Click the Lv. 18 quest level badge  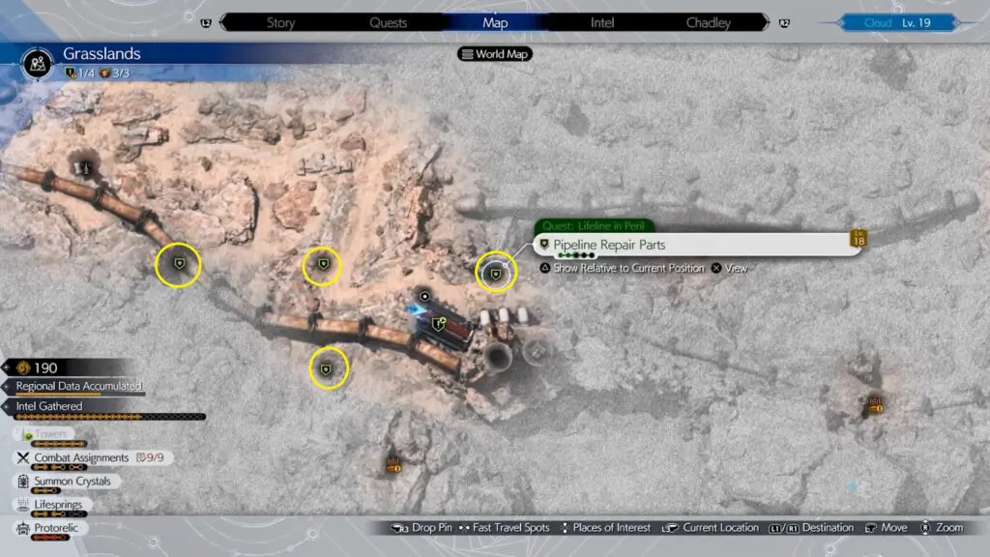click(858, 239)
